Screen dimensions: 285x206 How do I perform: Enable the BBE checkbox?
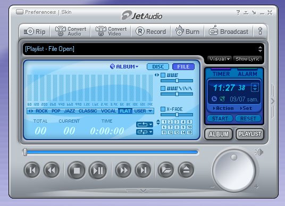point(163,75)
